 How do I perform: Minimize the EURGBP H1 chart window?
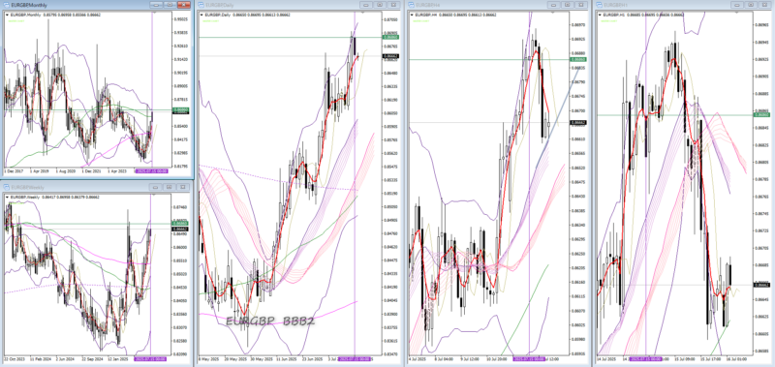coord(737,5)
